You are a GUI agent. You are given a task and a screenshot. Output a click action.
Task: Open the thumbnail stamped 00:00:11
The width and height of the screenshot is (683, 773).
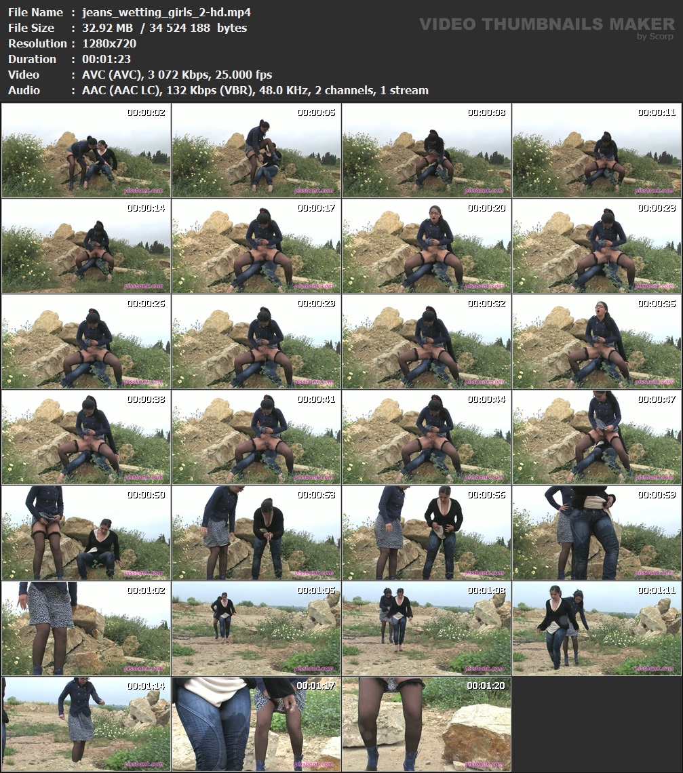[596, 151]
